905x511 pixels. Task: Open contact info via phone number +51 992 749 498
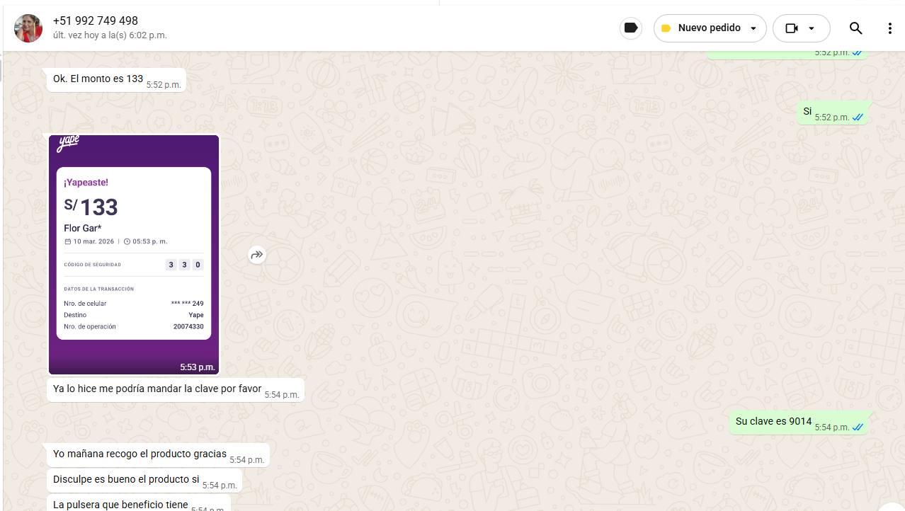pyautogui.click(x=96, y=21)
